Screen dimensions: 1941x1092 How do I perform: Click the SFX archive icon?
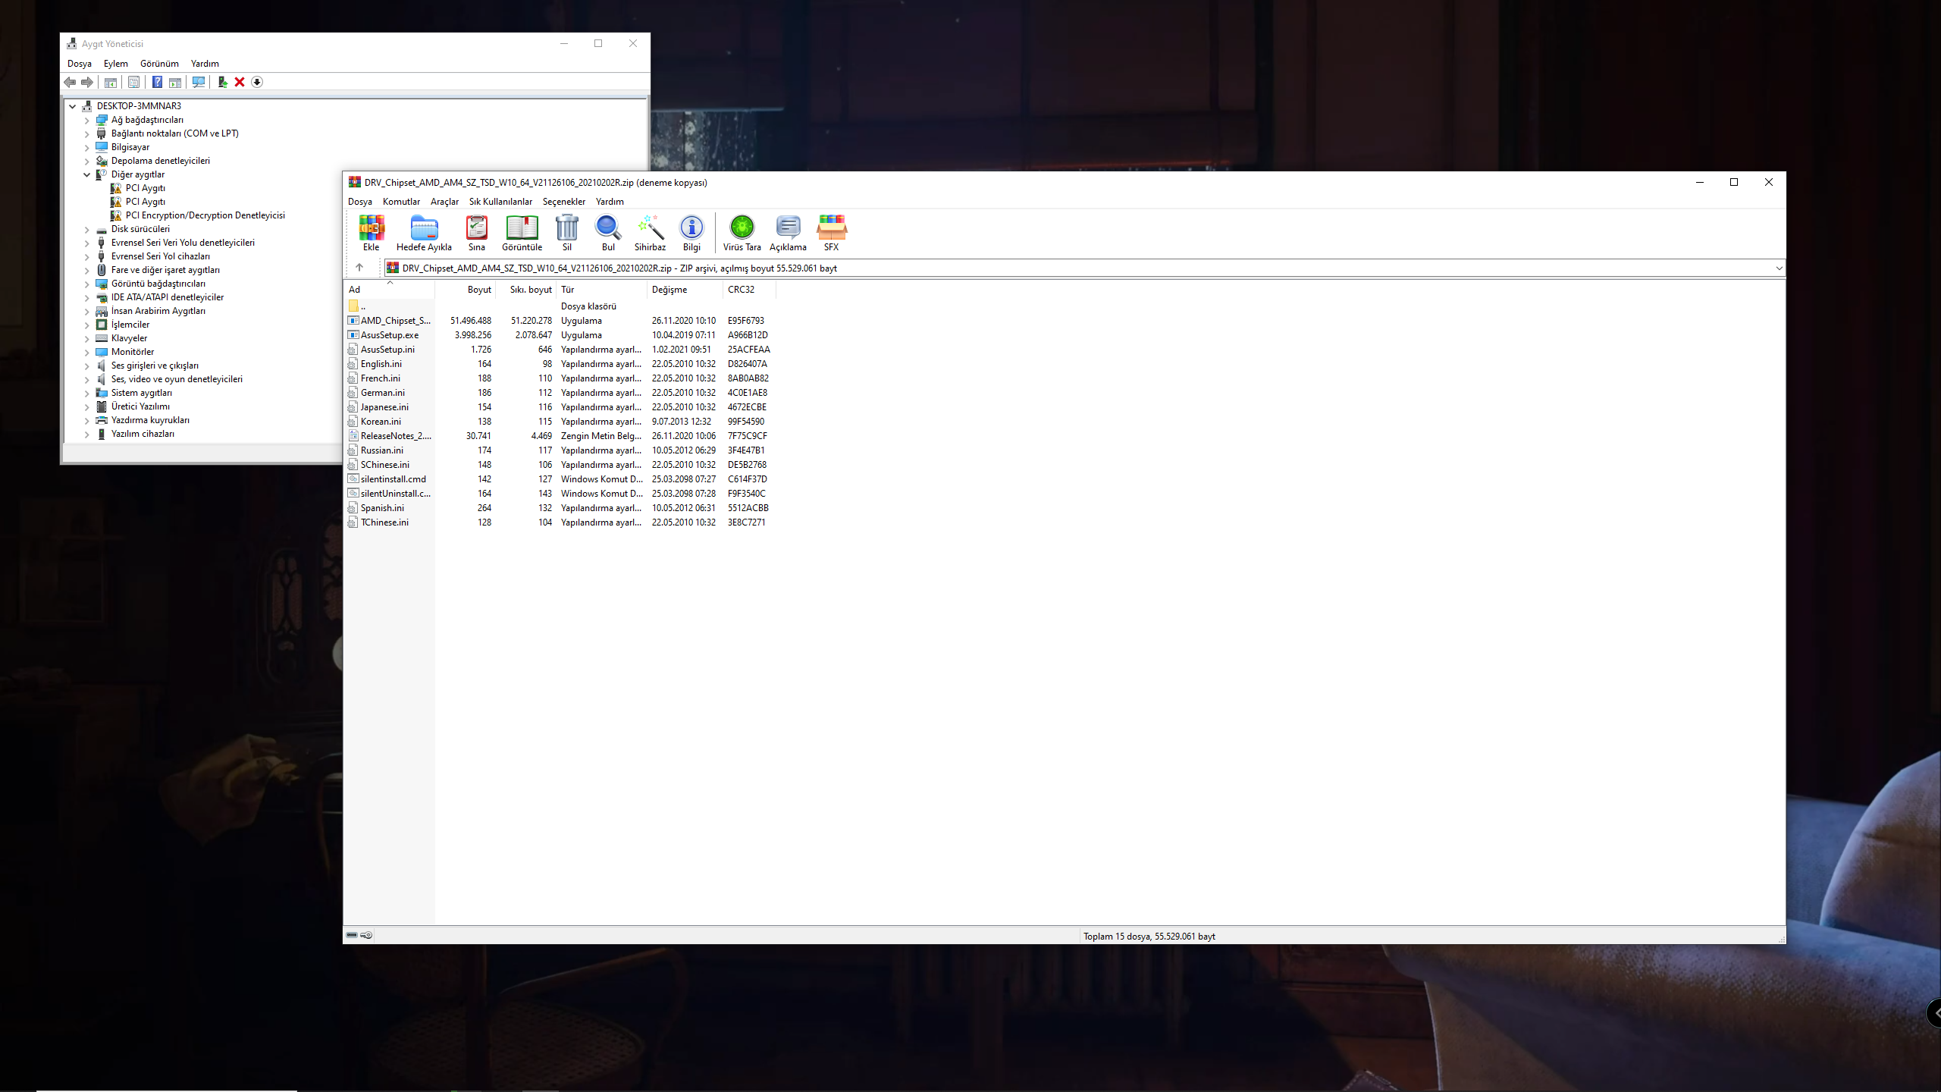(831, 232)
